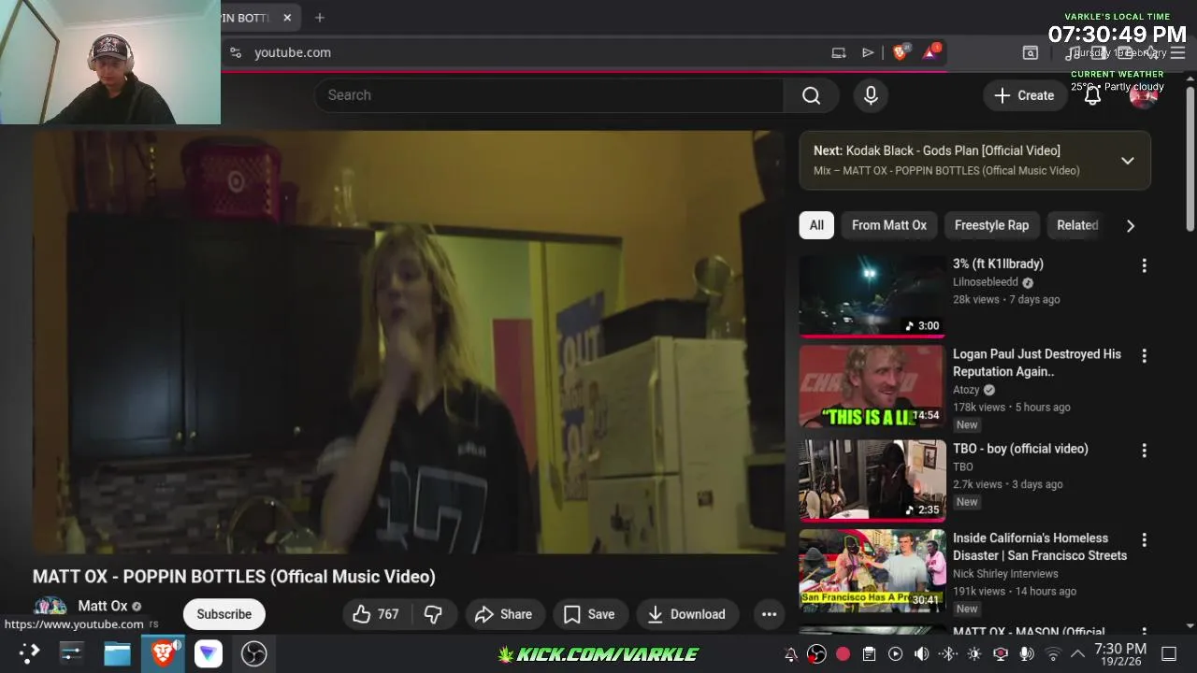The width and height of the screenshot is (1197, 673).
Task: Click the Download button
Action: click(x=687, y=614)
